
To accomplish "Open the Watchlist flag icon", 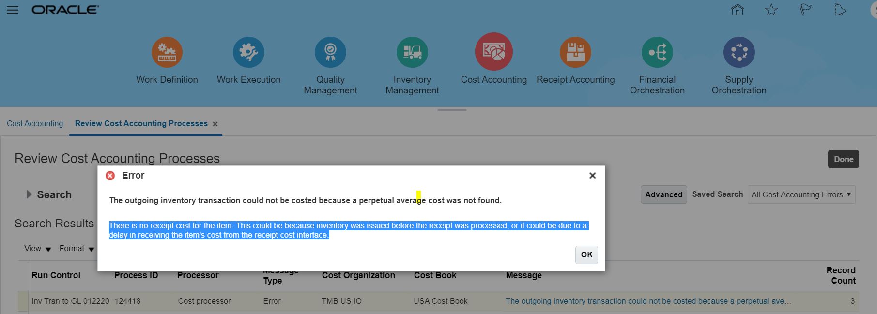I will 805,10.
